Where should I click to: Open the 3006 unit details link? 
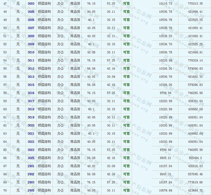pos(31,20)
